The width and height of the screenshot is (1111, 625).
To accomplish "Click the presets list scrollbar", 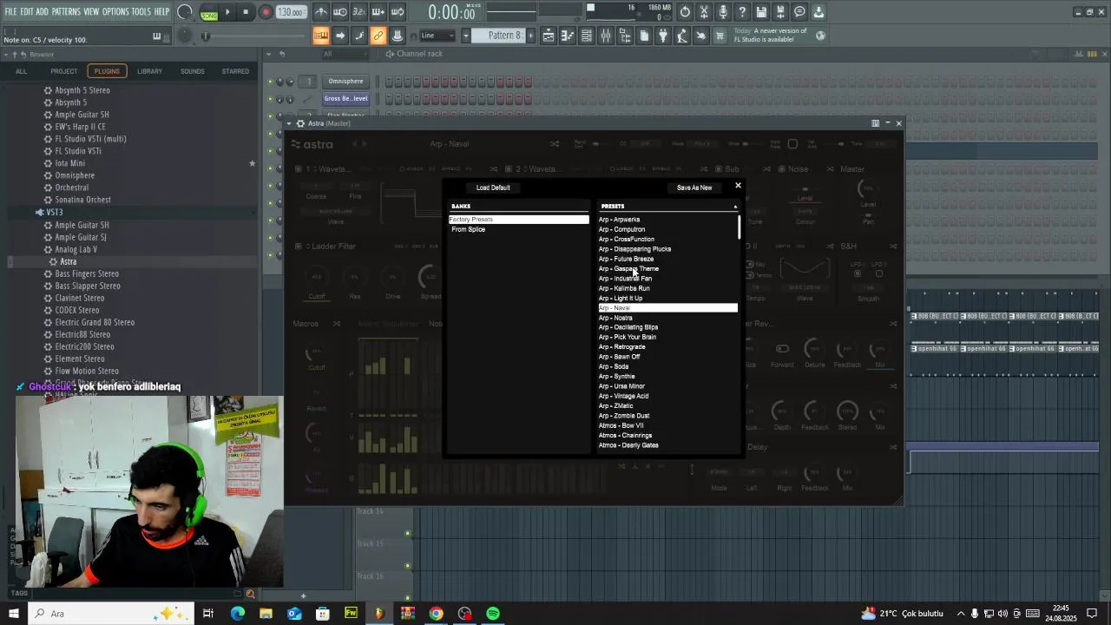I will point(740,227).
